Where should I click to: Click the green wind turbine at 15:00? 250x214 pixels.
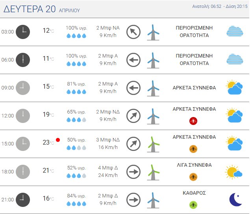(153, 144)
